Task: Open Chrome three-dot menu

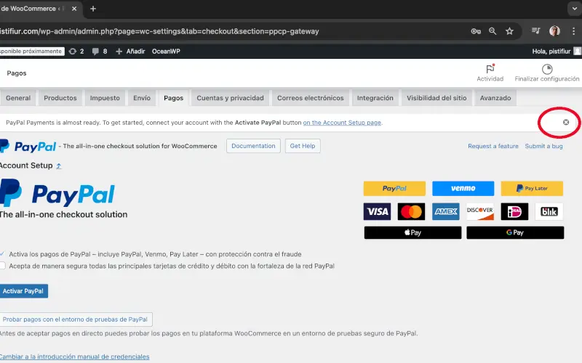Action: click(x=573, y=31)
